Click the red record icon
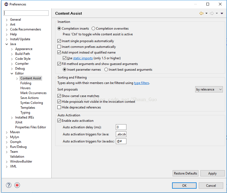Image resolution: width=227 pixels, height=193 pixels. point(17,185)
